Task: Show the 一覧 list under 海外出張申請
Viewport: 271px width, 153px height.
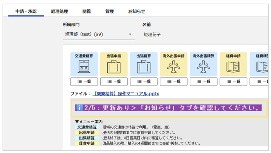Action: 174,82
